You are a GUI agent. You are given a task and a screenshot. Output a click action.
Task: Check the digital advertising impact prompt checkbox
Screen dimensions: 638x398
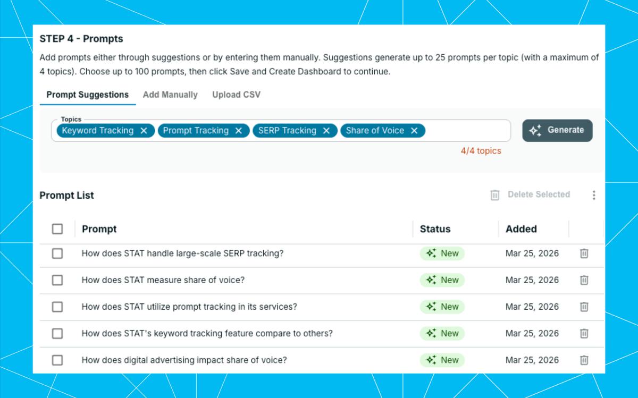[x=57, y=360]
